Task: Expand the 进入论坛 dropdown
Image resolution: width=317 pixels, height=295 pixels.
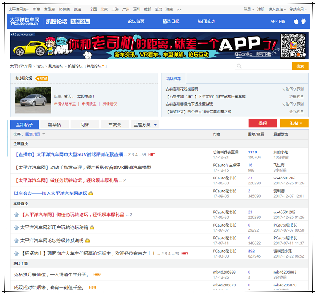Action: click(277, 9)
